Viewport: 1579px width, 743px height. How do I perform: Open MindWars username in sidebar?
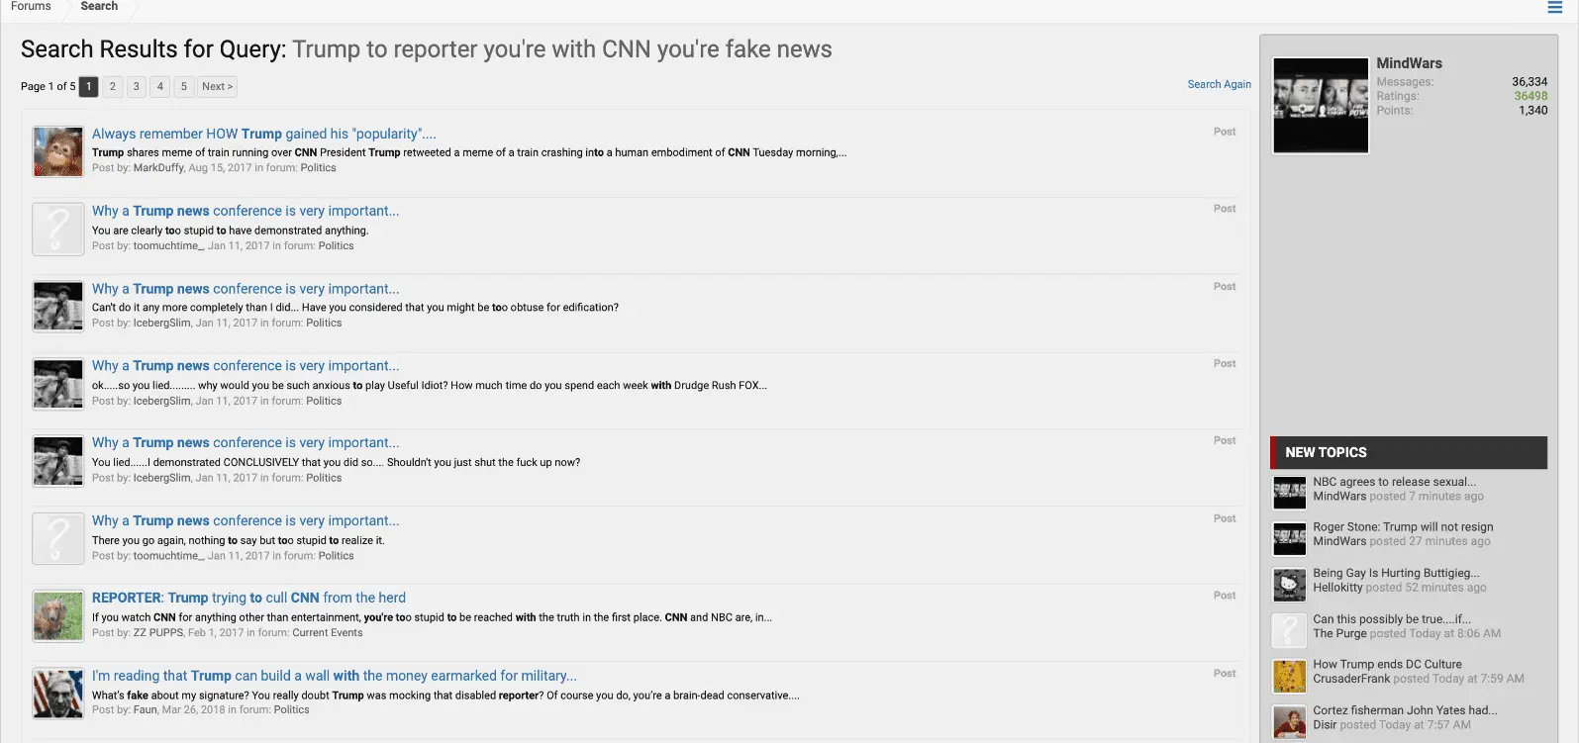(1409, 63)
